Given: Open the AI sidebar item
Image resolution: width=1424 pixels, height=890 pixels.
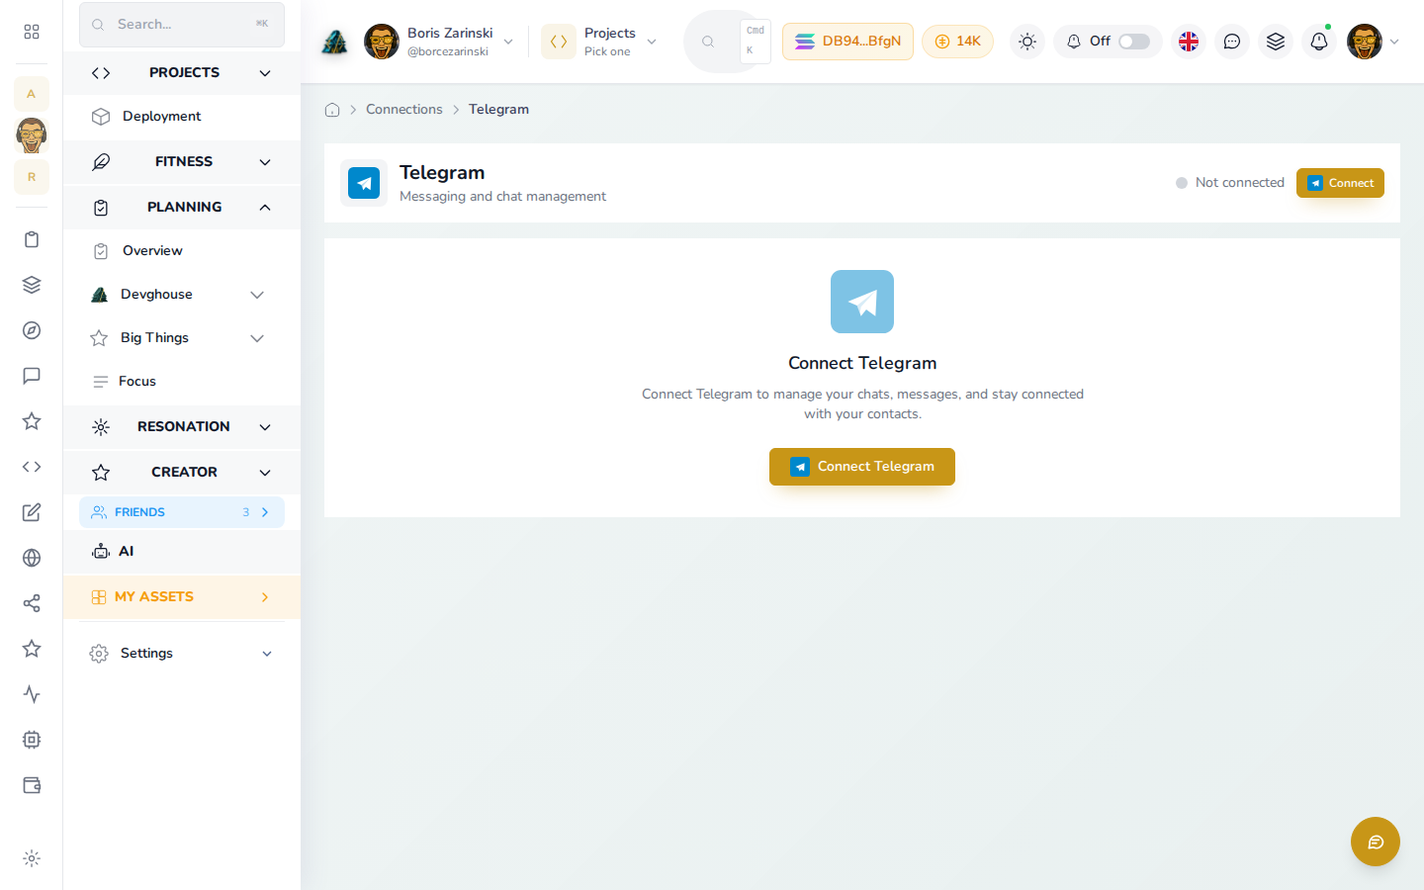Looking at the screenshot, I should click(x=182, y=552).
